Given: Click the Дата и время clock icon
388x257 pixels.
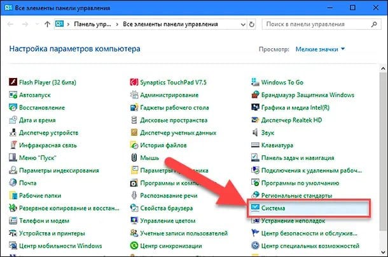Looking at the screenshot, I should (13, 120).
